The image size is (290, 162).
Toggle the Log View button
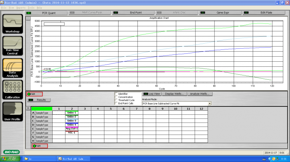point(152,94)
